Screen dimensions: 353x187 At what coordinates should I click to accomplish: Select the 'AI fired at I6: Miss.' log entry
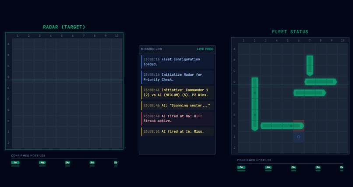pyautogui.click(x=177, y=132)
